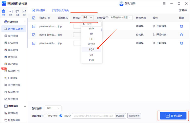Choose TIF from format list

tap(91, 34)
